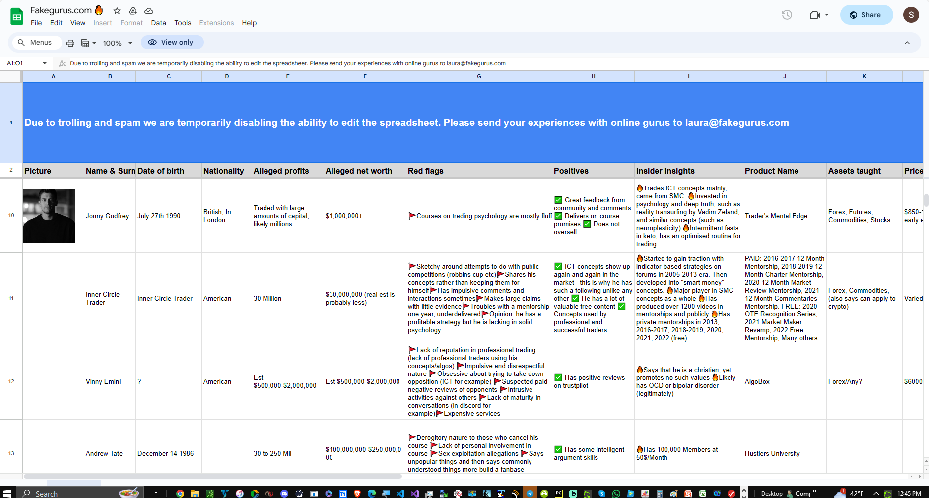Image resolution: width=929 pixels, height=498 pixels.
Task: Open the Edit menu
Action: pyautogui.click(x=56, y=23)
